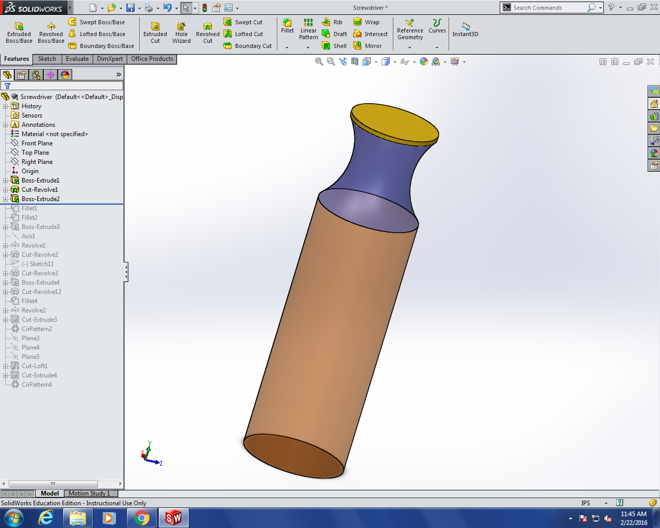Select the Intersect tool
Viewport: 660px width, 528px height.
point(370,34)
